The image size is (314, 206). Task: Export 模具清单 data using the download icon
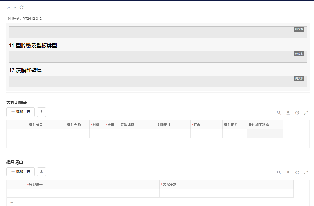(288, 172)
